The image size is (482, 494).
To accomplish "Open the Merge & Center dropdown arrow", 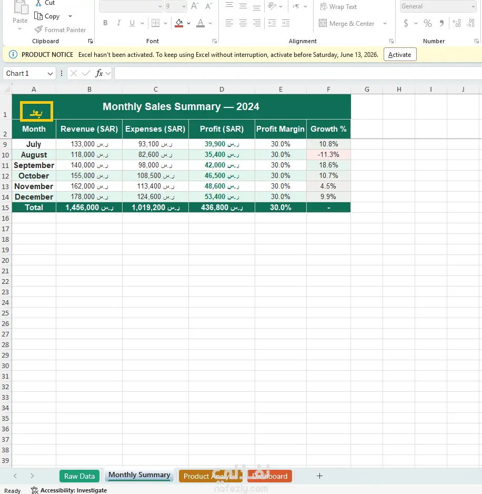I will (385, 23).
